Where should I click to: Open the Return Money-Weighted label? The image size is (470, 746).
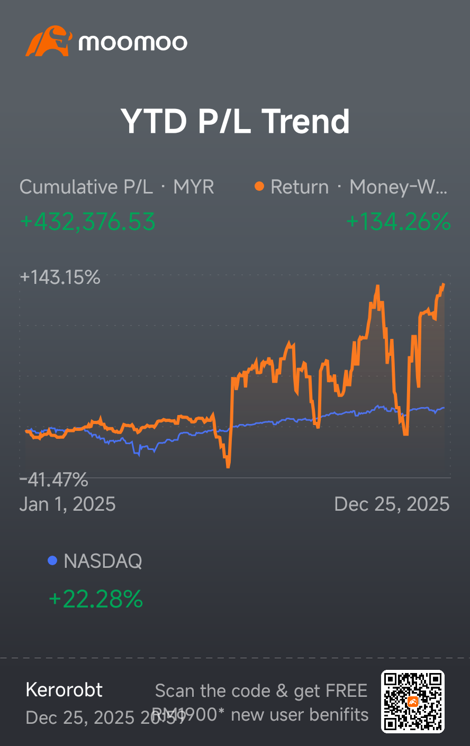pyautogui.click(x=359, y=187)
